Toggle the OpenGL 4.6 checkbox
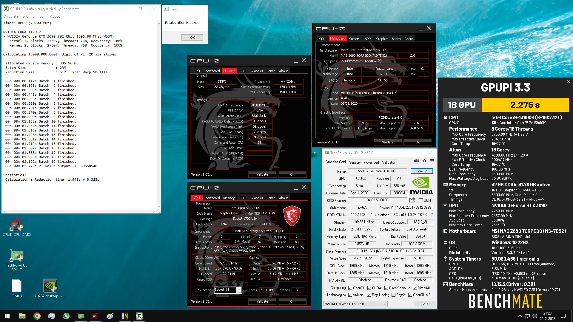This screenshot has height=322, width=573. click(x=410, y=295)
